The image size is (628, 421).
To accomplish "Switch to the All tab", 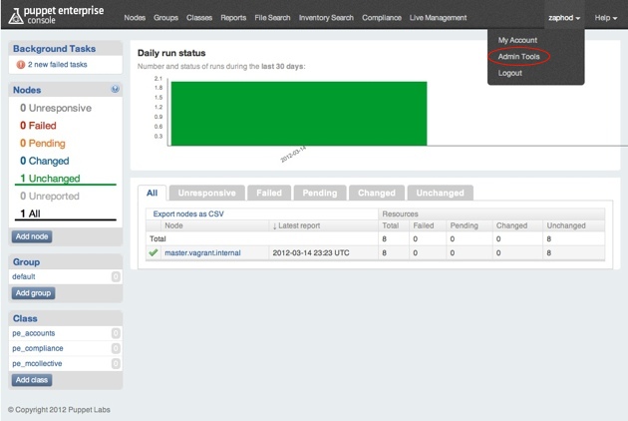I will [153, 193].
